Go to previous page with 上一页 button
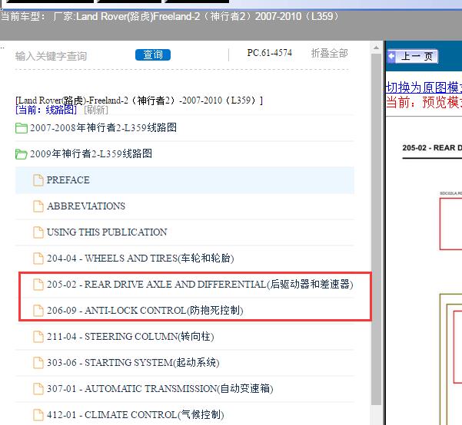The height and width of the screenshot is (425, 462). 413,56
